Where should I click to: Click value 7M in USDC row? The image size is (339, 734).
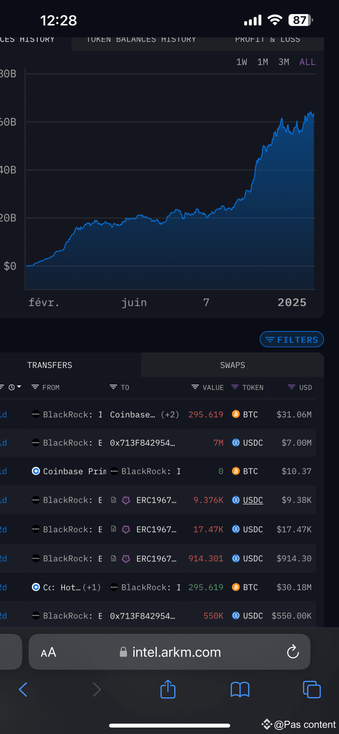coord(219,443)
